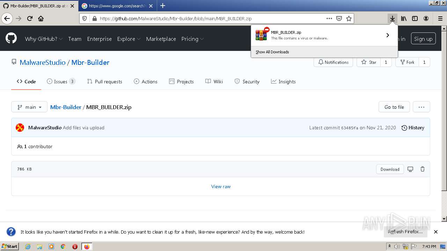Viewport: 447px width, 251px height.
Task: Open Internet Explorer from the taskbar
Action: click(28, 246)
